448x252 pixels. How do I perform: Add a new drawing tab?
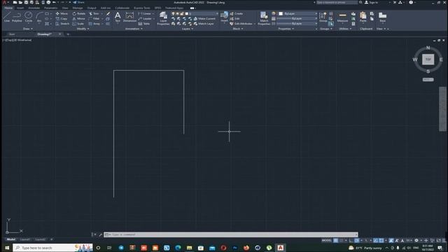coord(68,34)
